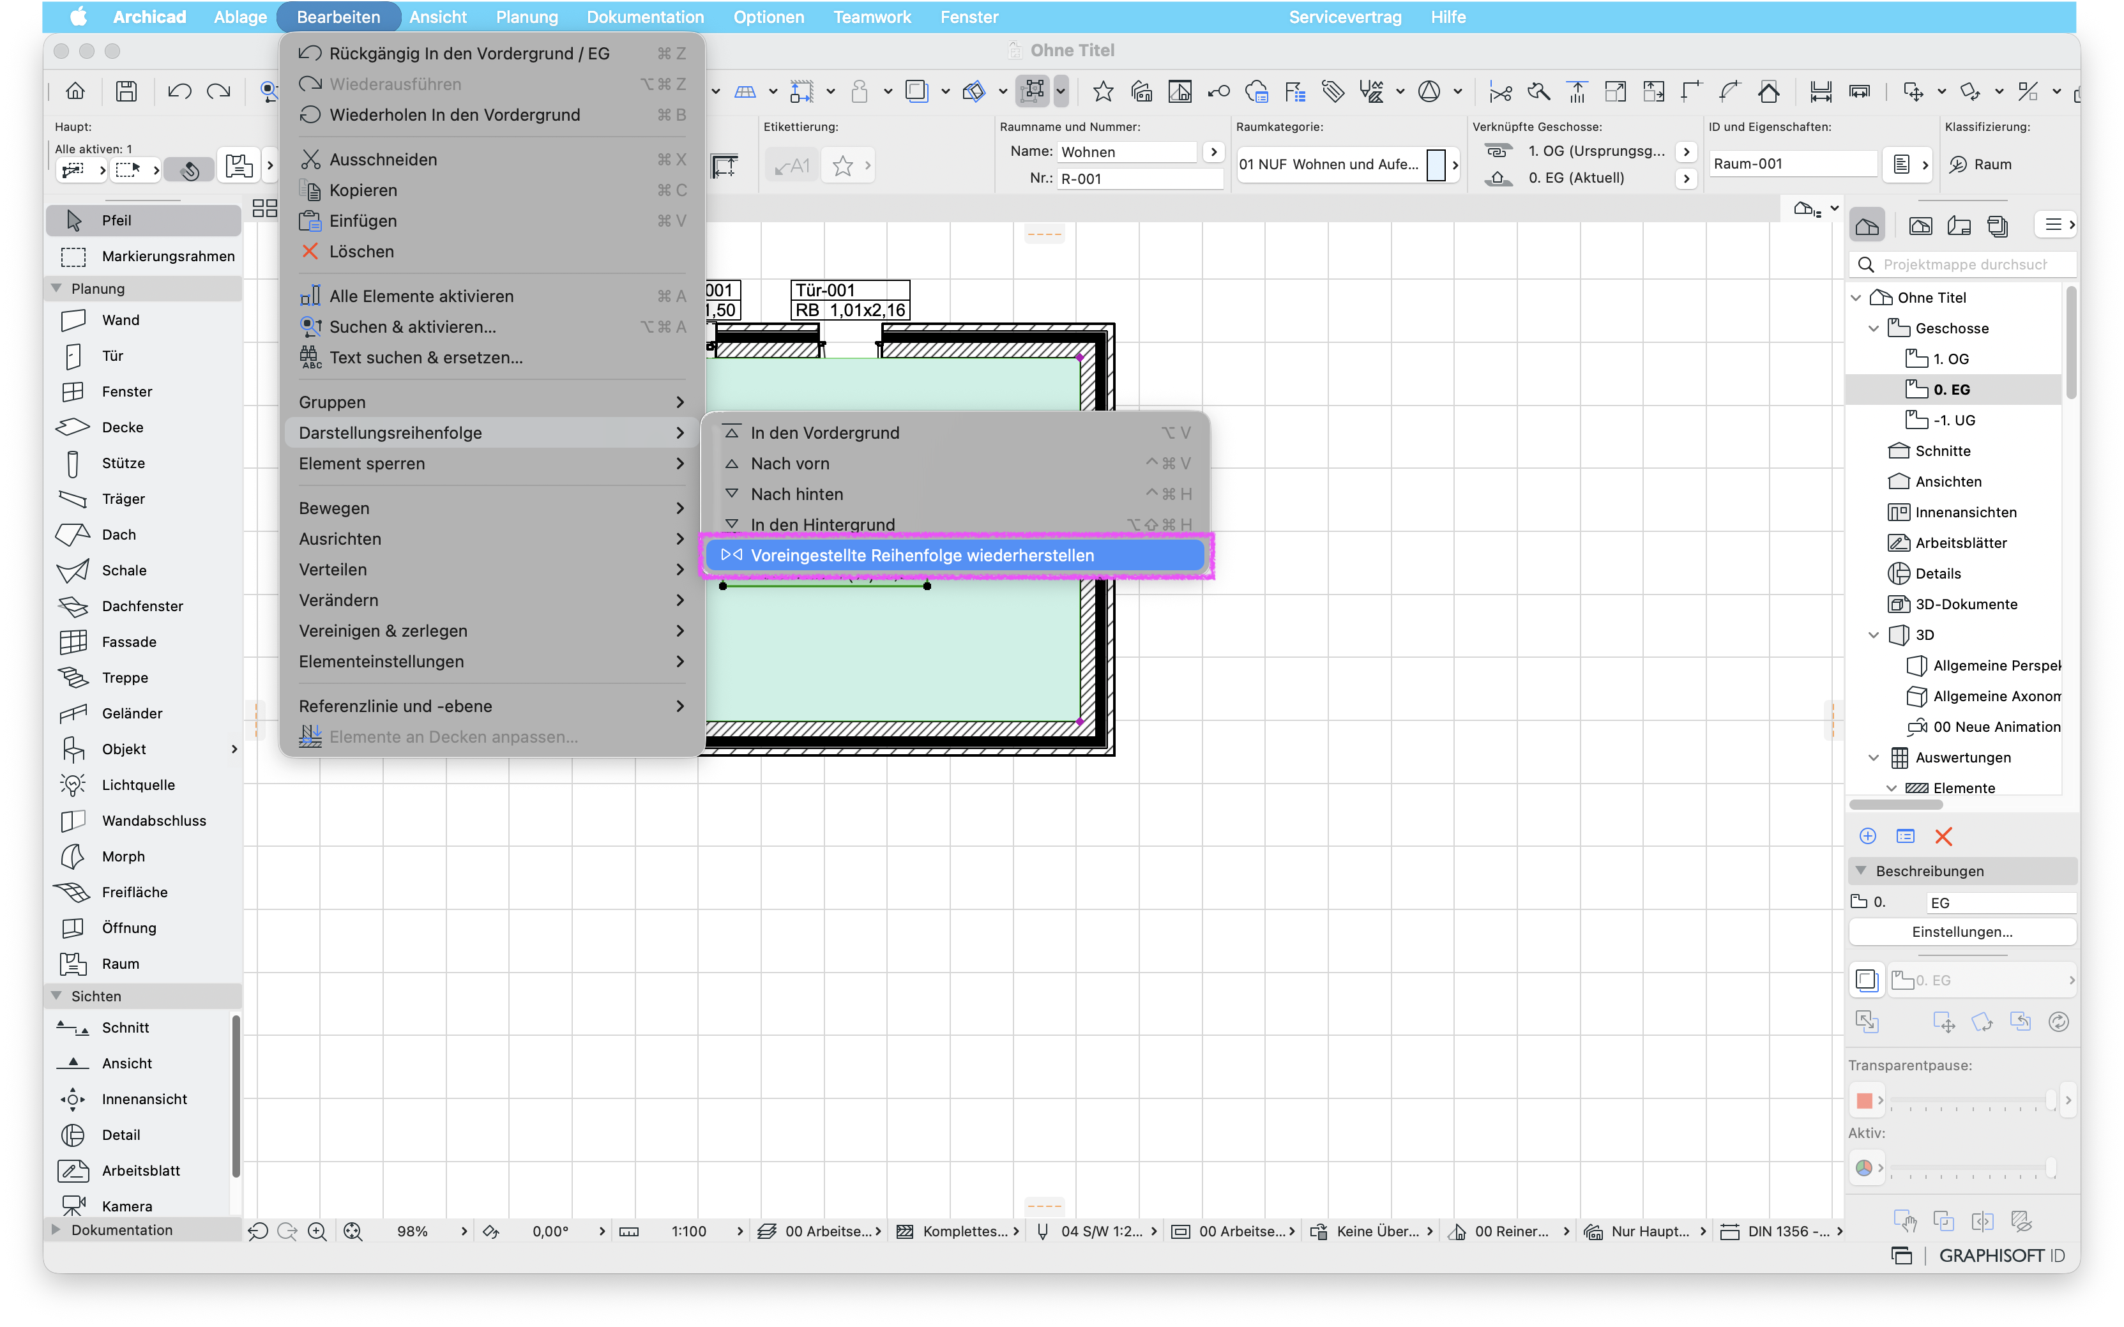Click the Einstellungen... button
The height and width of the screenshot is (1327, 2124).
tap(1962, 932)
